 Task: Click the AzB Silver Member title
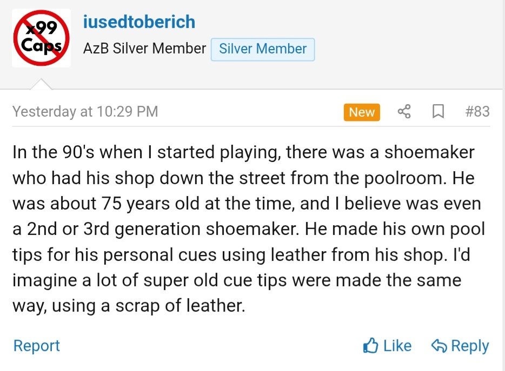click(144, 49)
